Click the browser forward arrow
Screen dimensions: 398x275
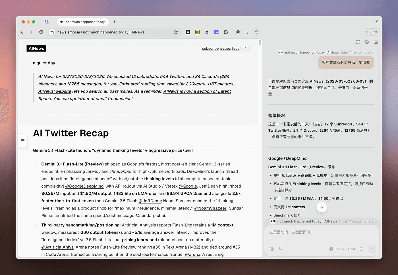[x=31, y=32]
